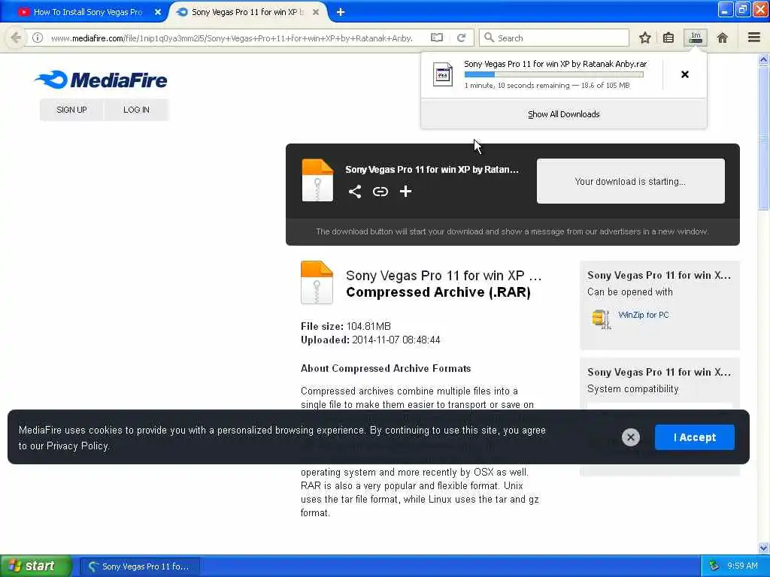Click the Uploaded 2014-11-07 date text

(370, 340)
